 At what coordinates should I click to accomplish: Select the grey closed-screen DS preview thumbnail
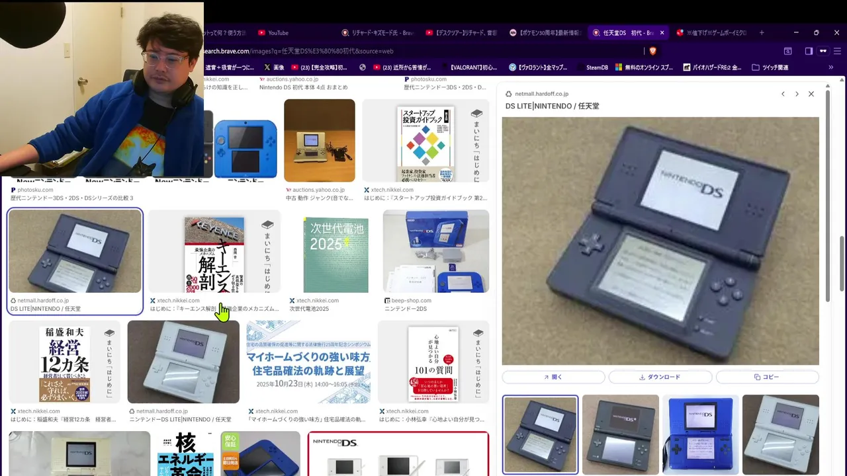point(620,434)
